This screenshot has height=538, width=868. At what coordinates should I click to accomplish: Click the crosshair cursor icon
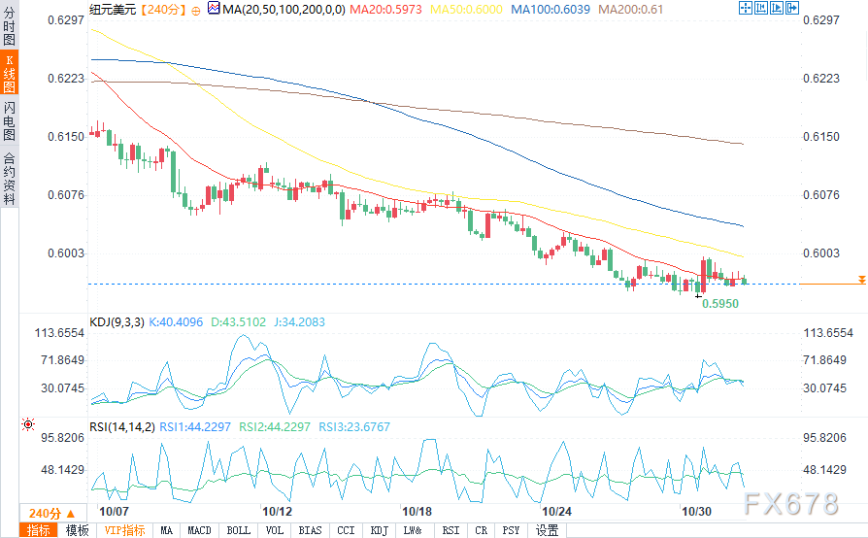[745, 8]
